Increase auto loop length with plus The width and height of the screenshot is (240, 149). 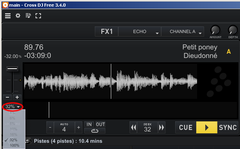pyautogui.click(x=78, y=128)
